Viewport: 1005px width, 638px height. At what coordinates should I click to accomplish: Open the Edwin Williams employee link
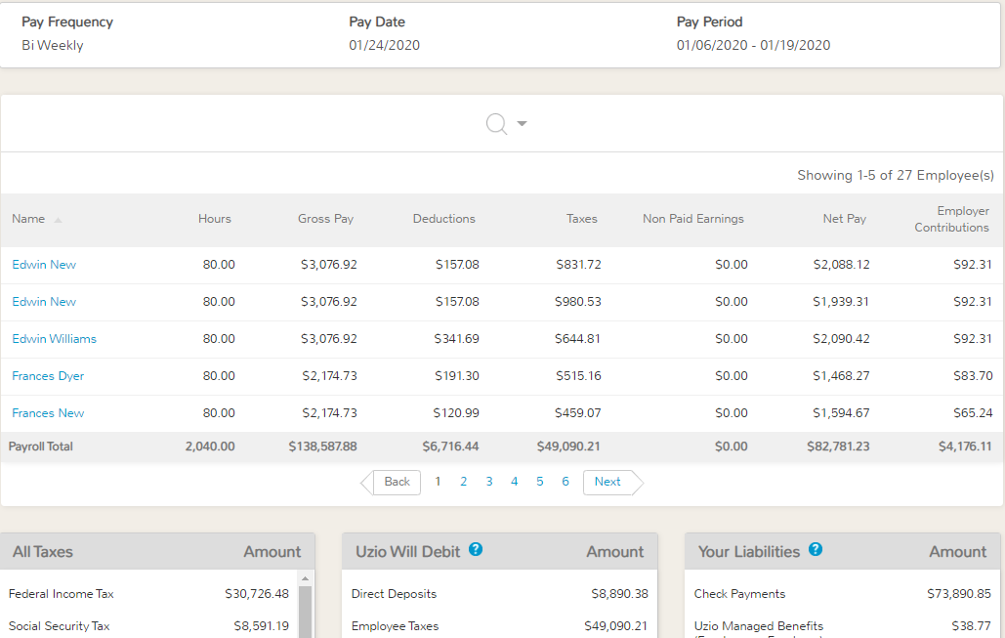coord(54,339)
